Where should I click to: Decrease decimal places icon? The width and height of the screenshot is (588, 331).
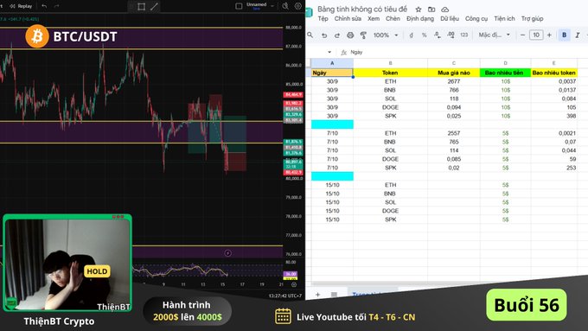click(438, 35)
